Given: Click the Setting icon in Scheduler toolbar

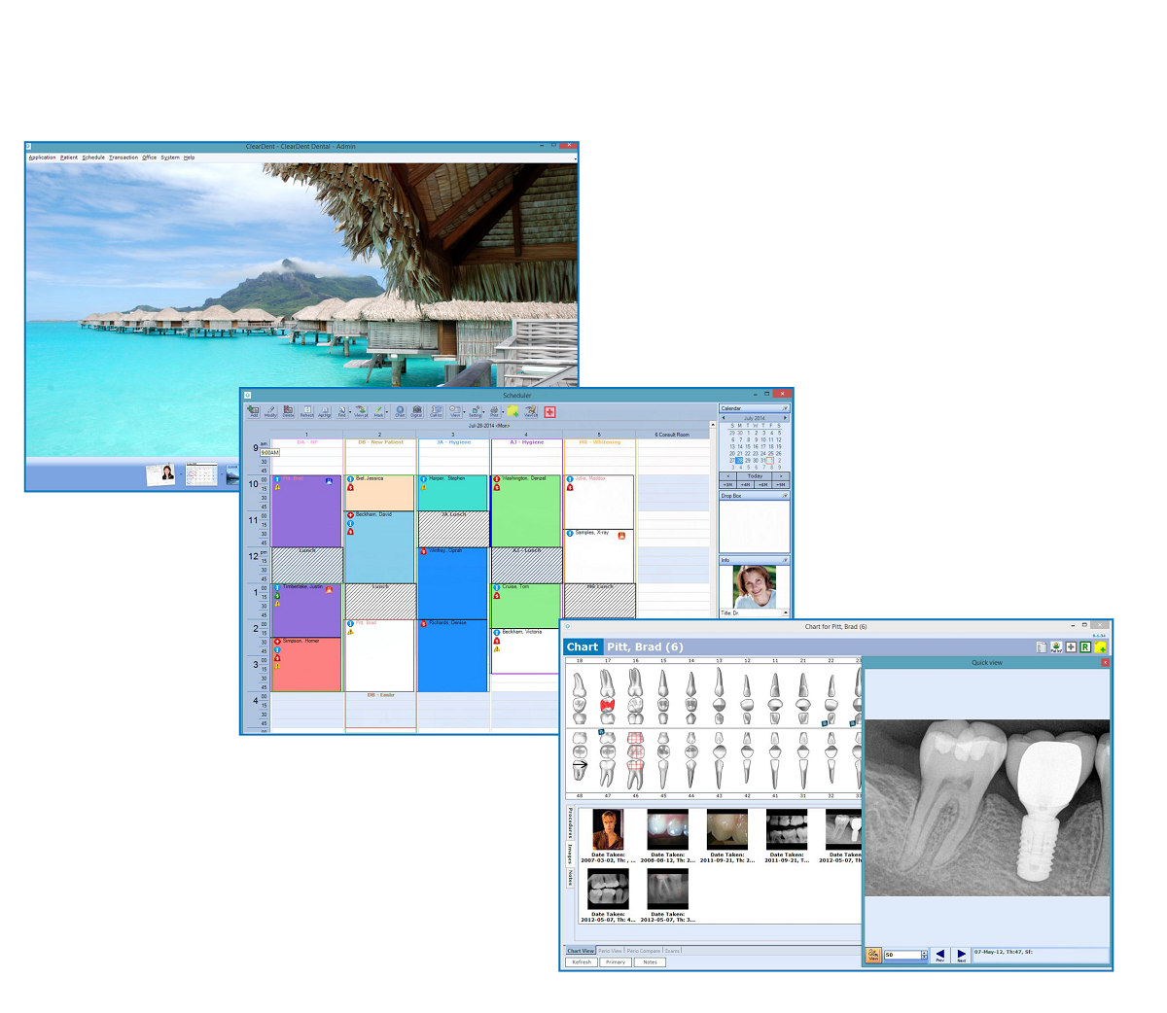Looking at the screenshot, I should pos(475,411).
